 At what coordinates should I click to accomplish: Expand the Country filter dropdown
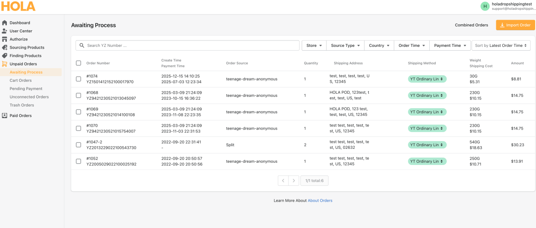coord(379,46)
